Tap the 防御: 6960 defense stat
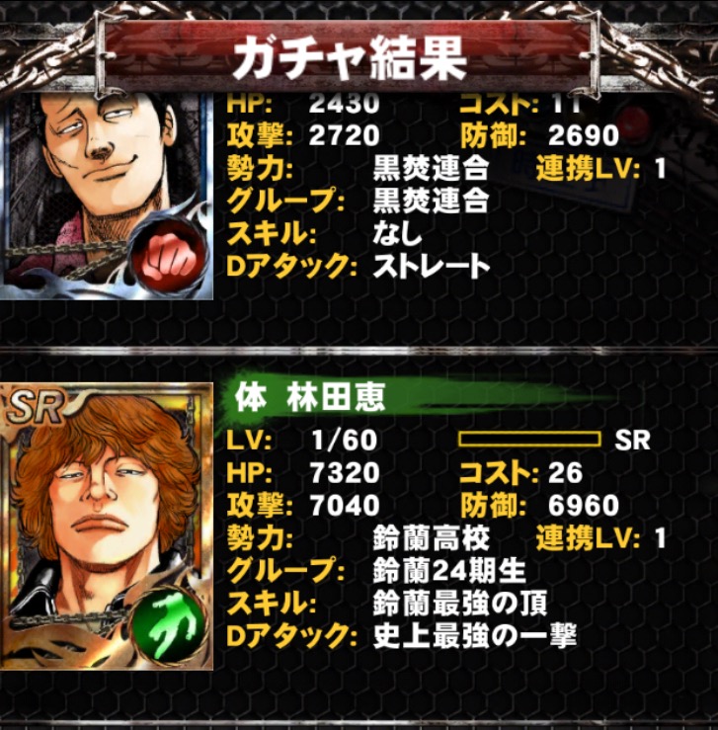The height and width of the screenshot is (730, 718). 539,506
